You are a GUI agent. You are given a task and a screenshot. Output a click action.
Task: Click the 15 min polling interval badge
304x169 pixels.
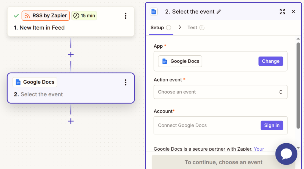pyautogui.click(x=84, y=16)
